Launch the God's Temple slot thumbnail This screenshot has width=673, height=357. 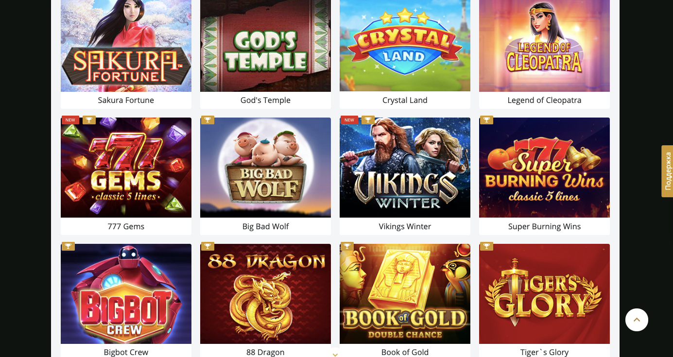click(265, 46)
